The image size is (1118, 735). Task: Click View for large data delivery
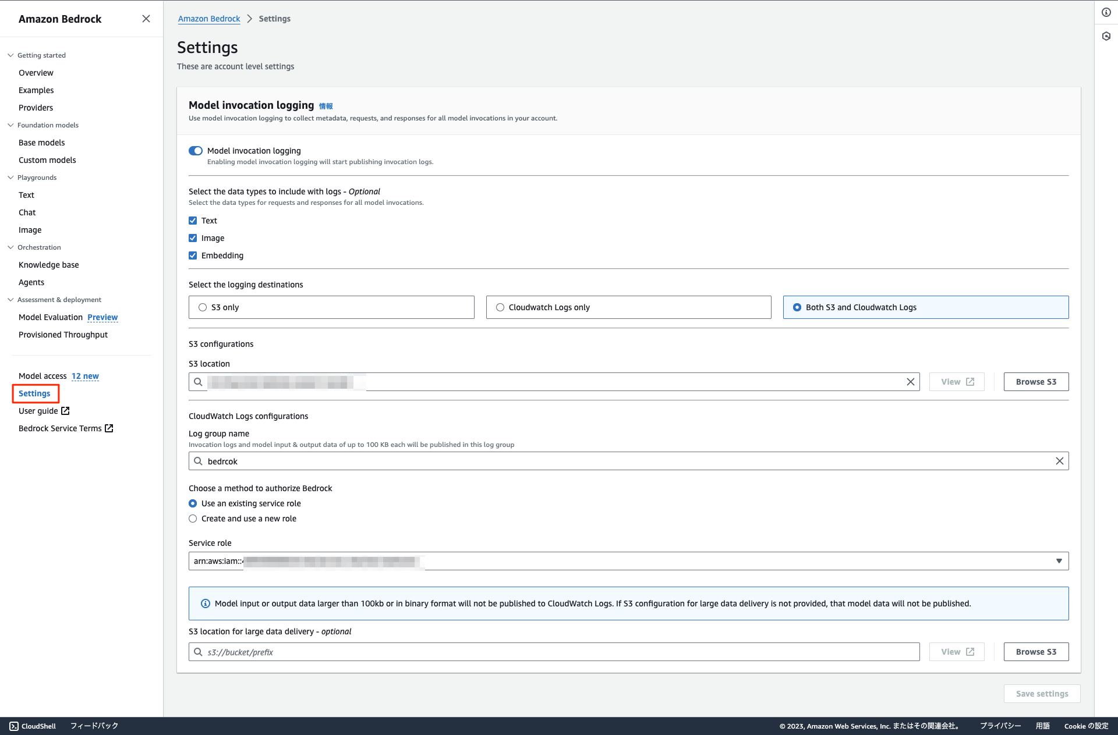click(x=957, y=652)
